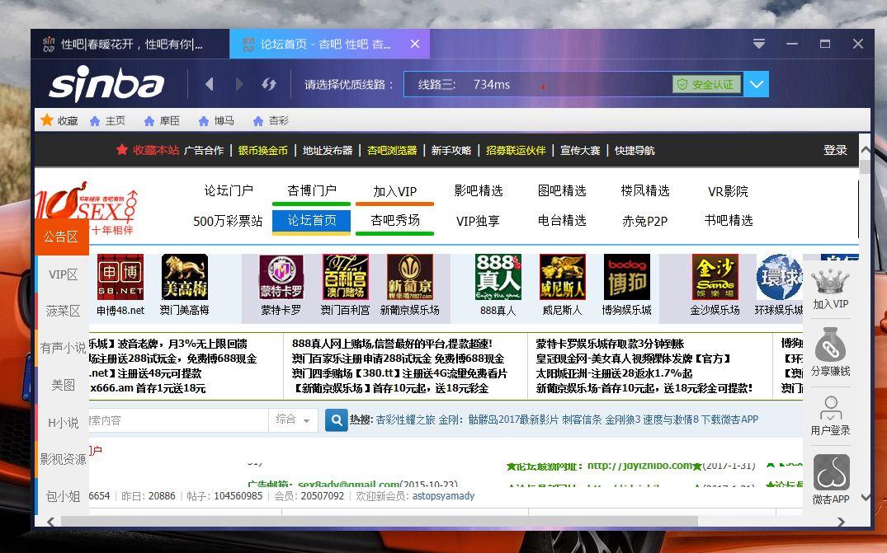Viewport: 887px width, 553px height.
Task: Click the 申博 SB.NET logo icon
Action: [120, 277]
